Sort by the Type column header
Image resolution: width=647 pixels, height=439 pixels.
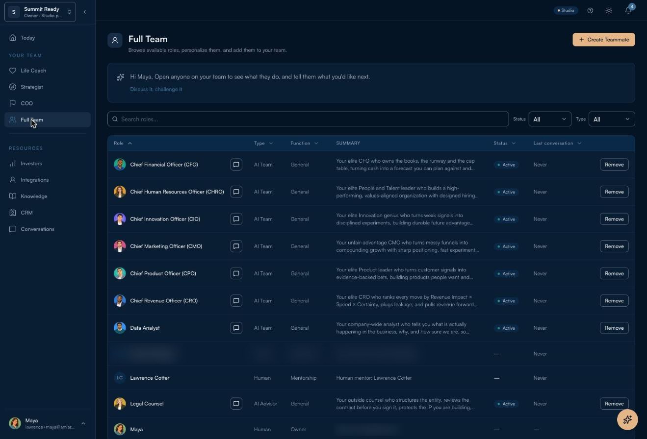click(x=263, y=143)
